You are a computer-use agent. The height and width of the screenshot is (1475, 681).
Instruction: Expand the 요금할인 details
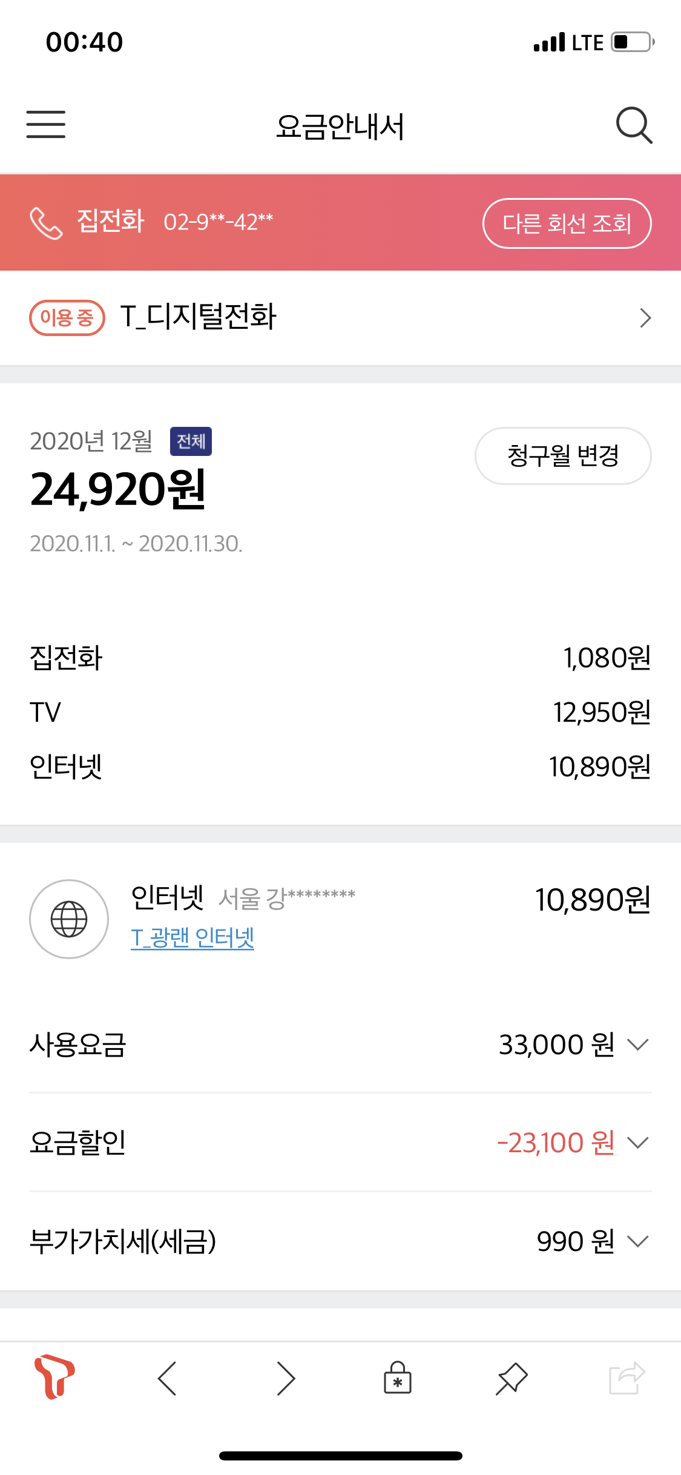[637, 1143]
